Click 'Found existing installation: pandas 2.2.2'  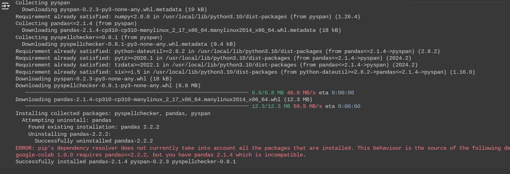coord(94,127)
